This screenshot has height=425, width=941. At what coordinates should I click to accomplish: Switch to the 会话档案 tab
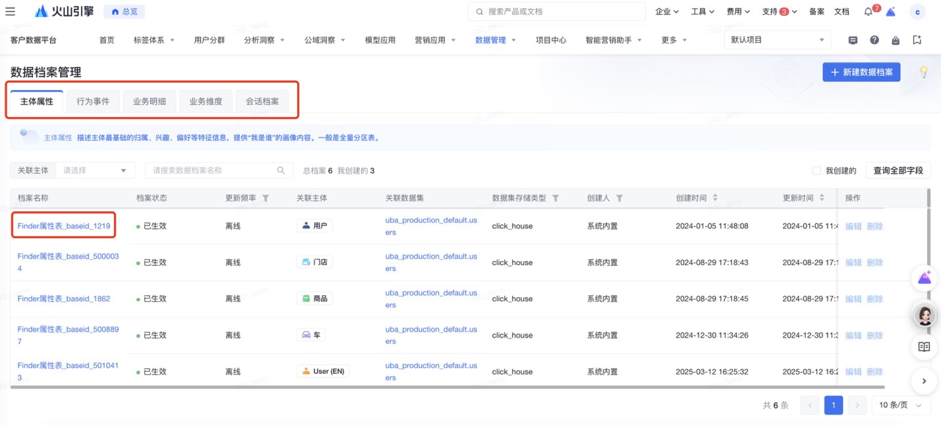click(262, 102)
